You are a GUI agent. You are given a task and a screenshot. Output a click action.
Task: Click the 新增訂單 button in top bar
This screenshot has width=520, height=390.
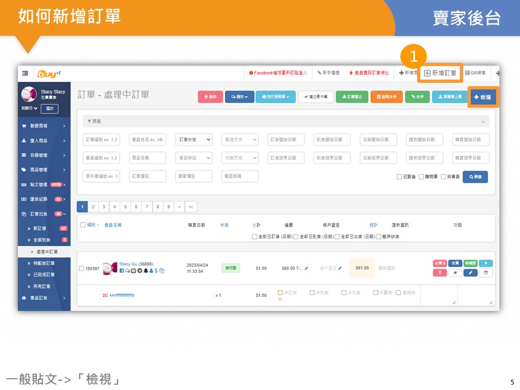[439, 73]
